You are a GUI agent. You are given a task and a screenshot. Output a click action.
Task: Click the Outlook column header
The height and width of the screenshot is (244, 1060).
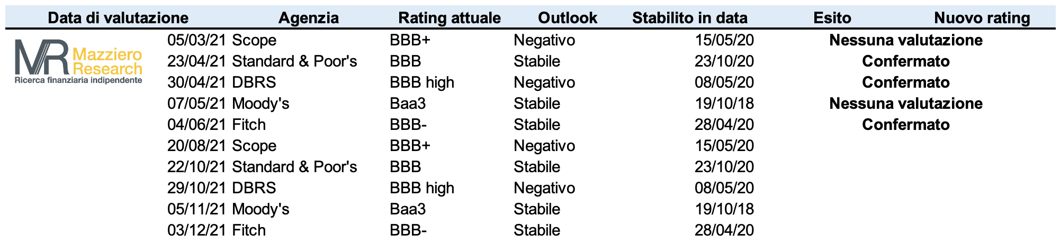tap(568, 18)
